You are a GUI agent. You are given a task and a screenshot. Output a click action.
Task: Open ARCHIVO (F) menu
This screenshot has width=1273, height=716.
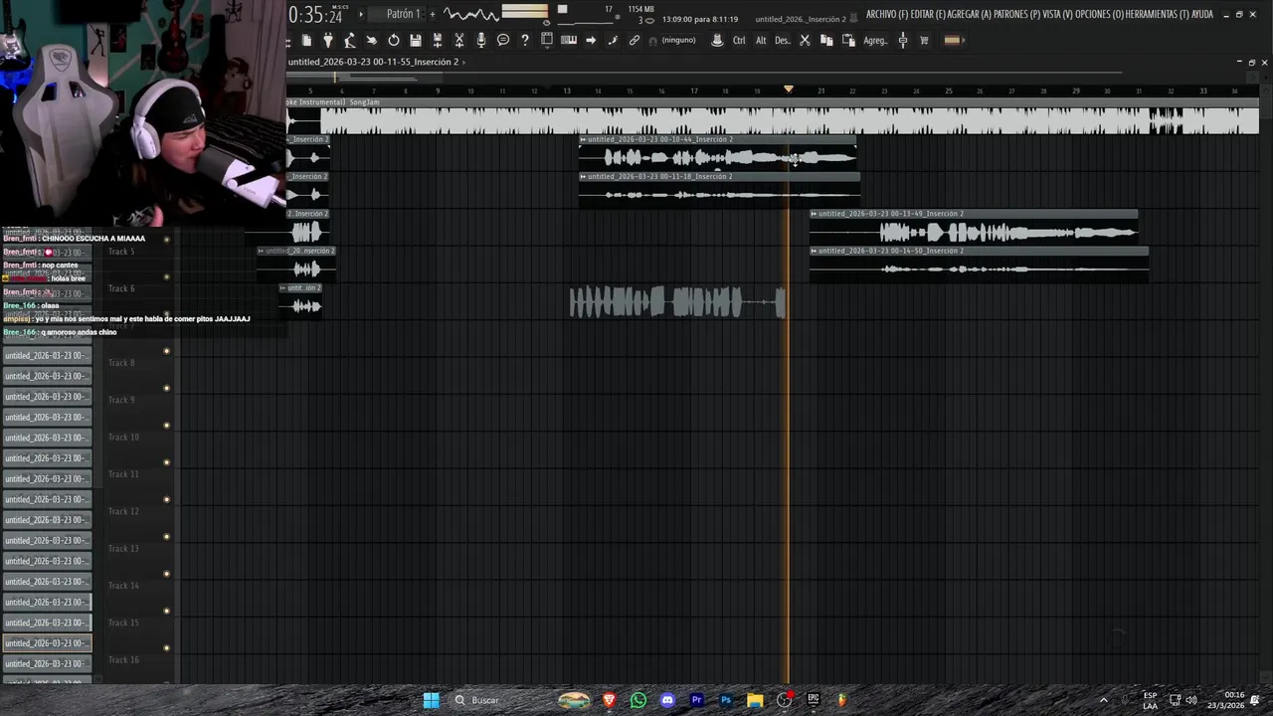(x=887, y=15)
